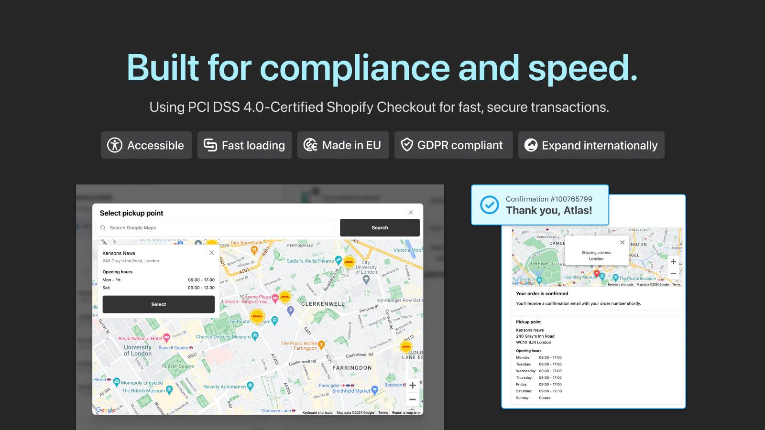The width and height of the screenshot is (765, 430).
Task: Close the Select pickup point dialog
Action: pos(411,212)
